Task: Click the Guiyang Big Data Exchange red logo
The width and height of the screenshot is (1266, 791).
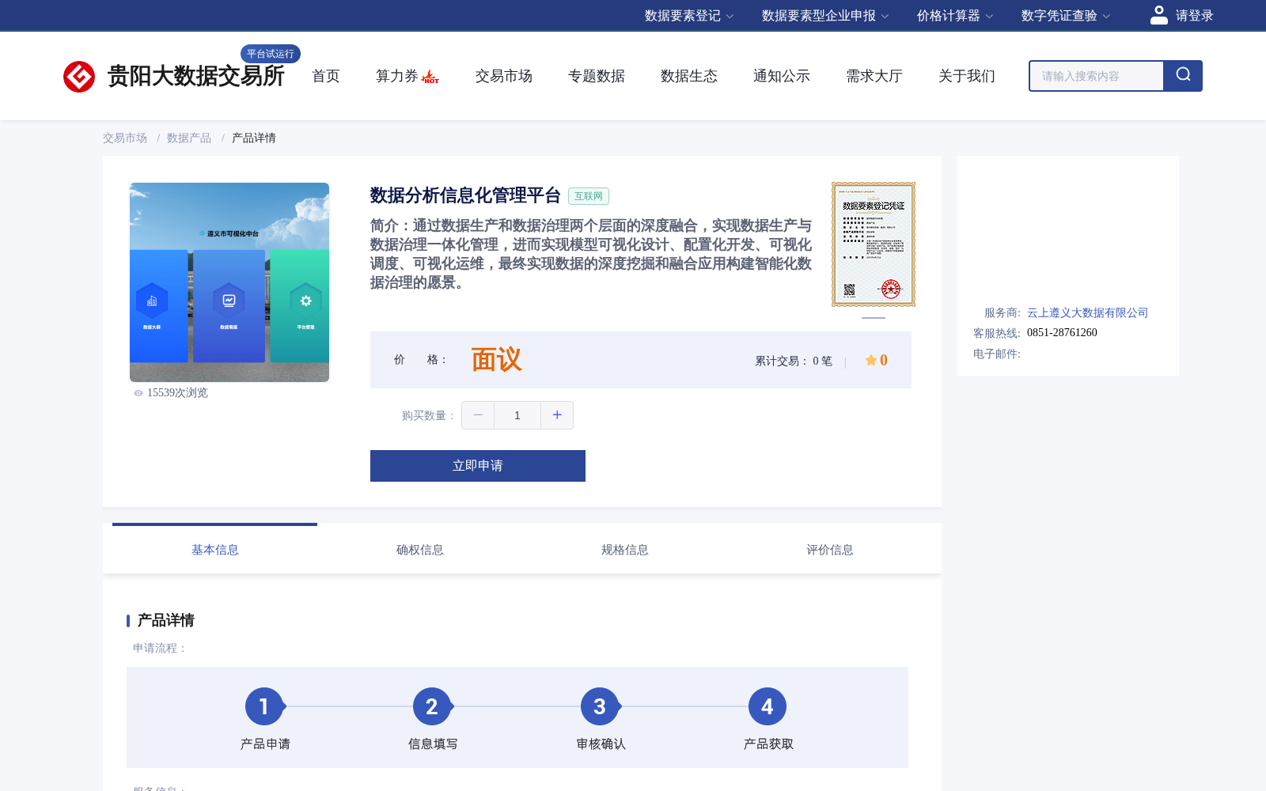Action: click(79, 77)
